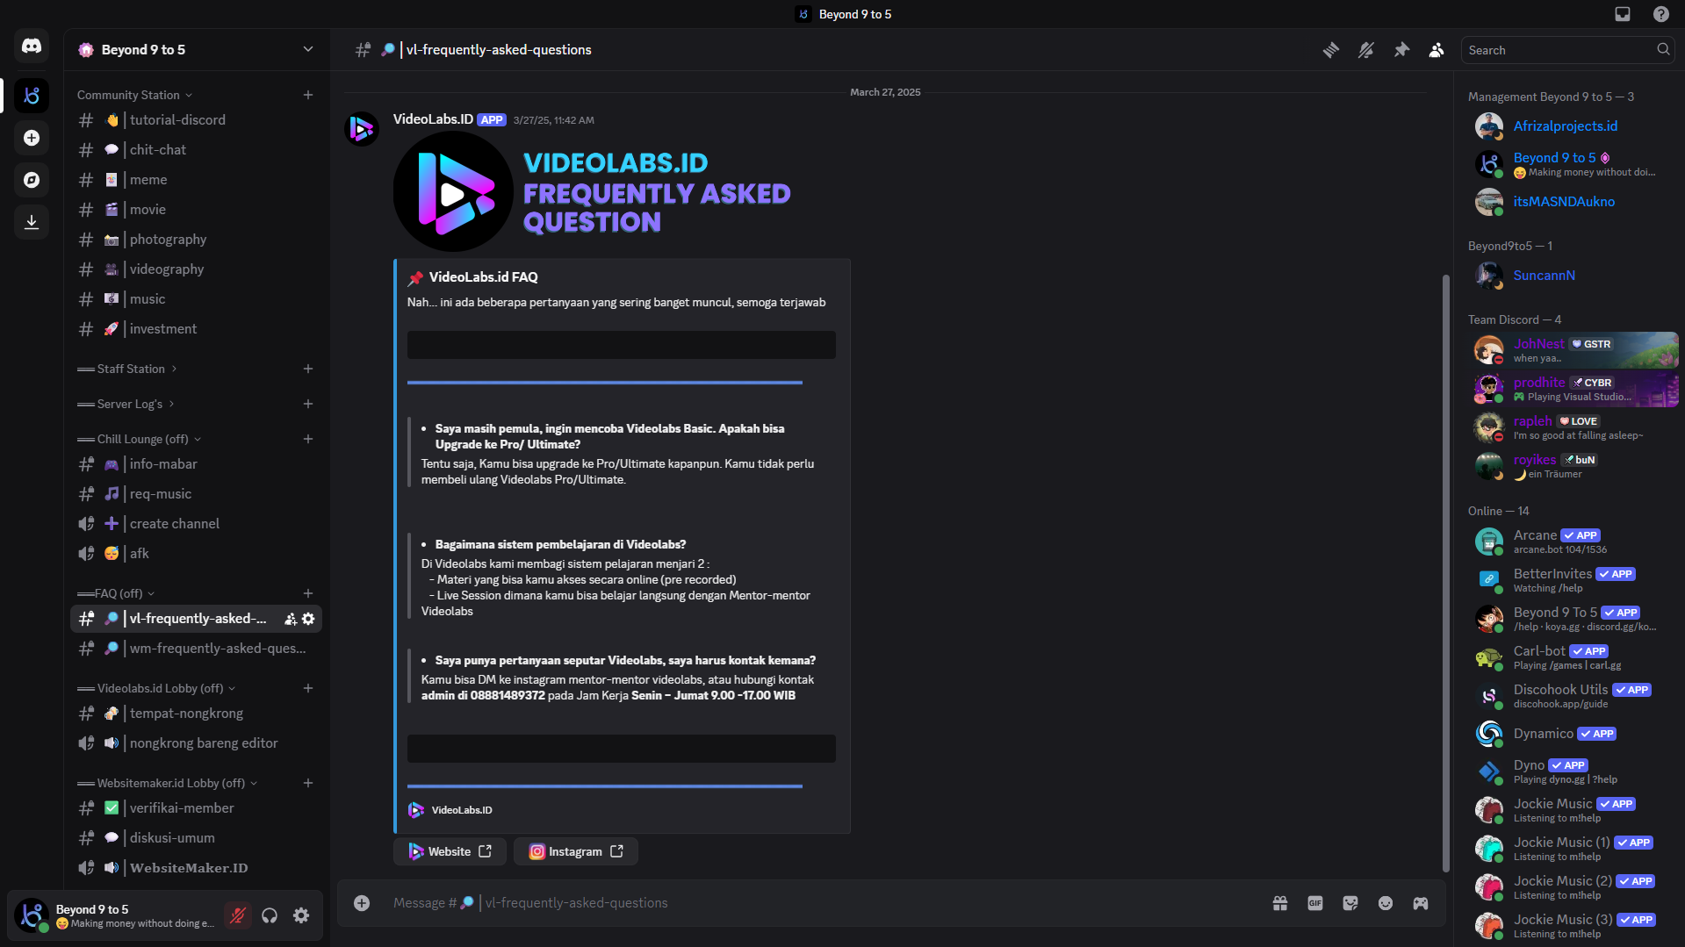1685x947 pixels.
Task: Open Discord direct messages home
Action: pos(32,47)
